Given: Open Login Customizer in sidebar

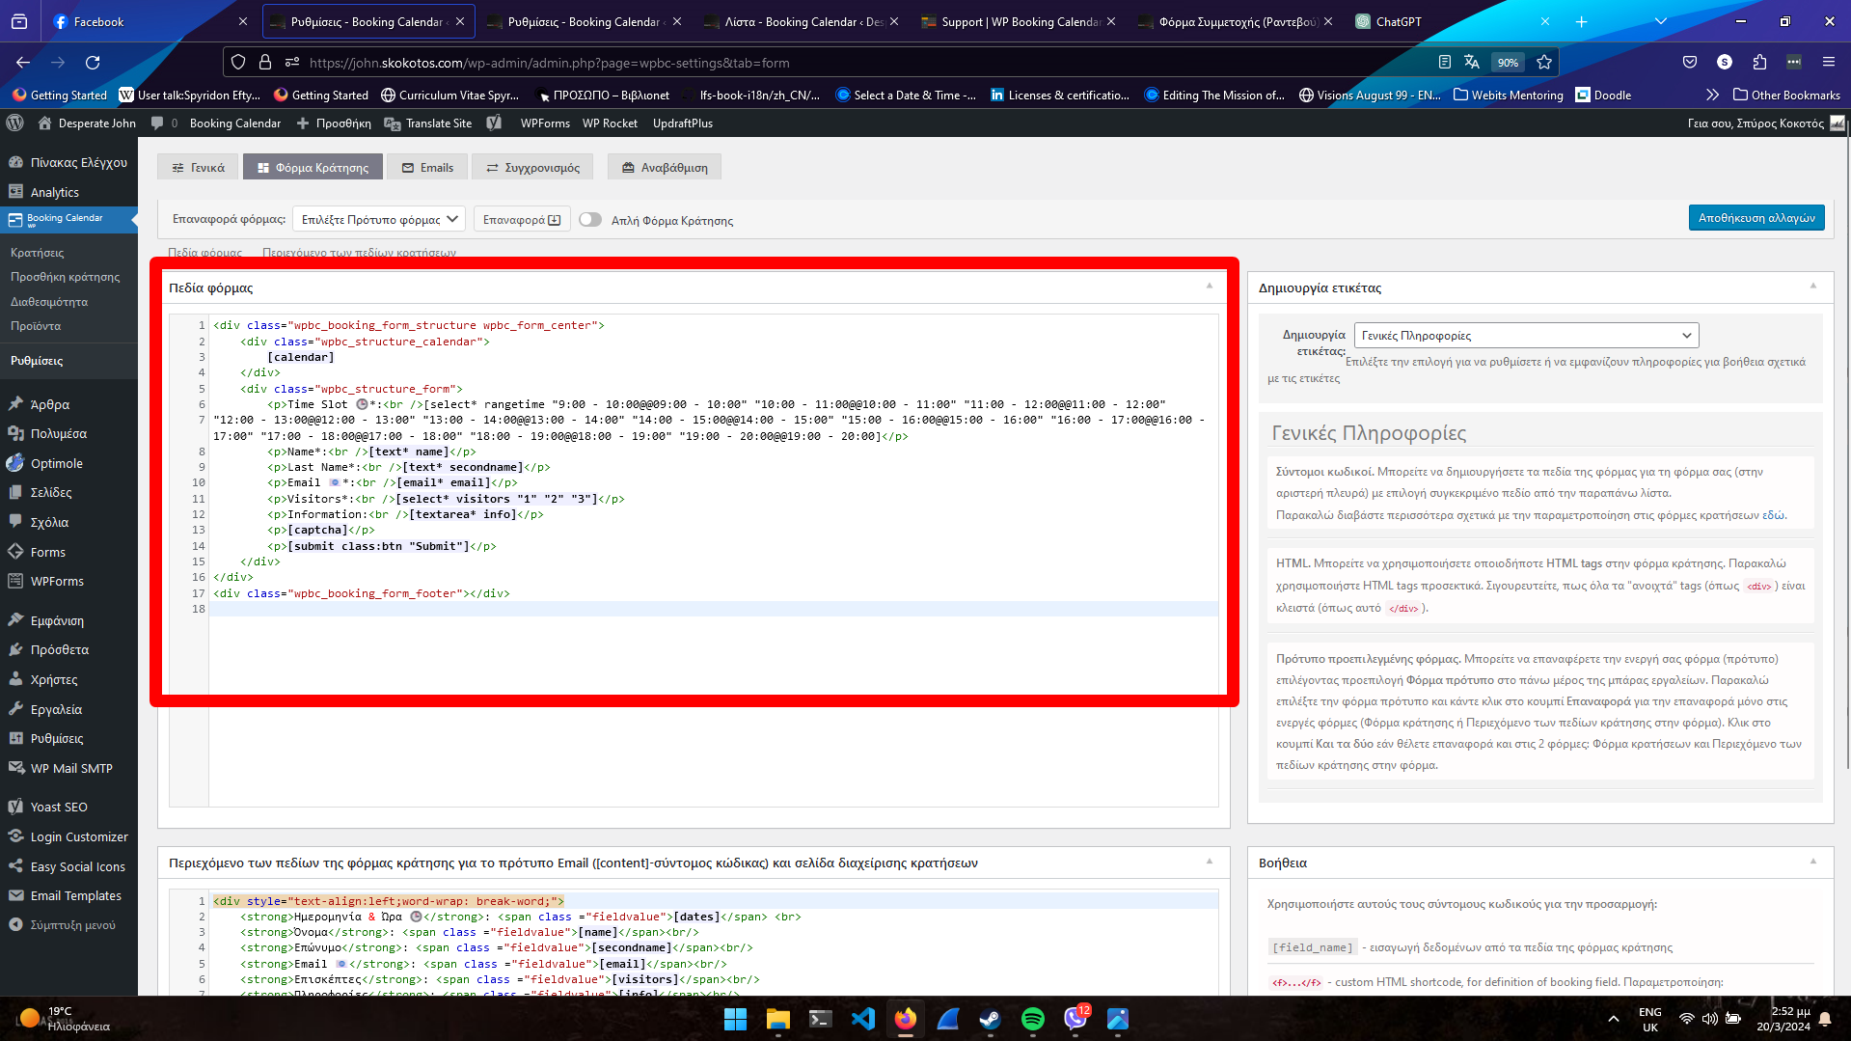Looking at the screenshot, I should click(x=68, y=836).
